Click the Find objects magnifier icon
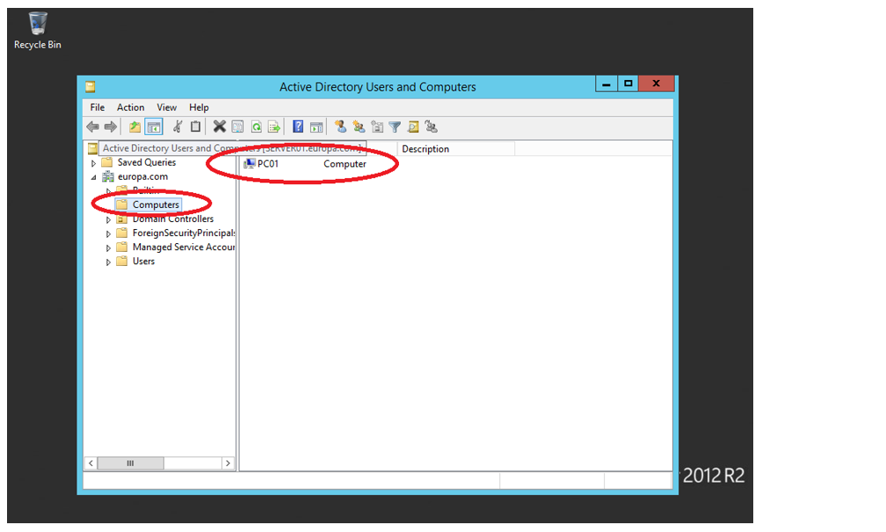The height and width of the screenshot is (532, 886). pos(413,127)
